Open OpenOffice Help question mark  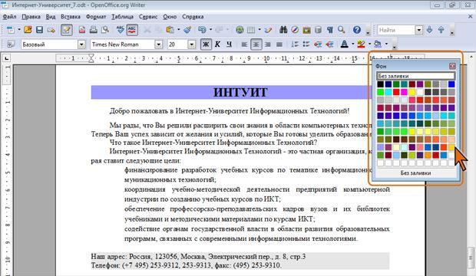click(357, 30)
